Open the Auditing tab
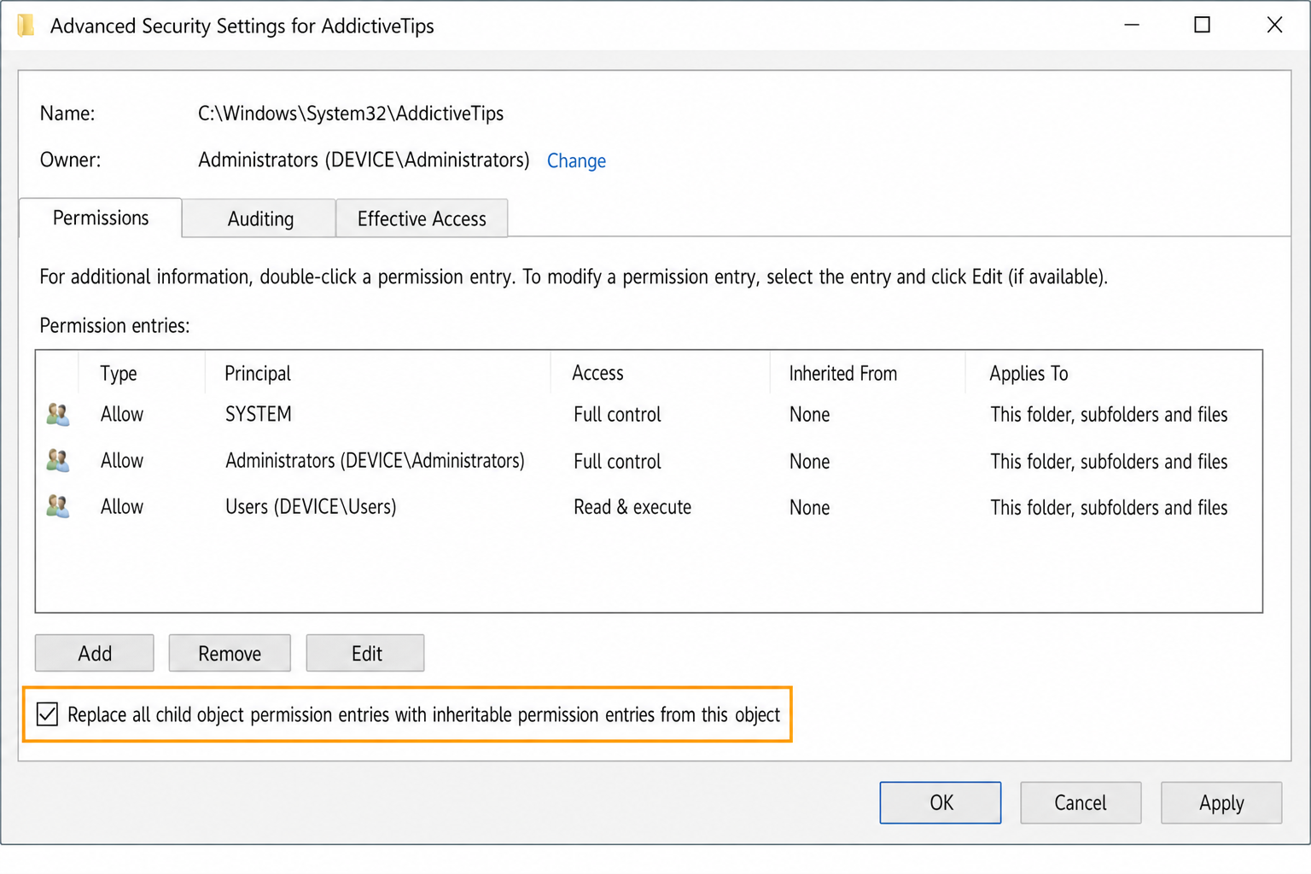The image size is (1311, 874). pos(259,218)
